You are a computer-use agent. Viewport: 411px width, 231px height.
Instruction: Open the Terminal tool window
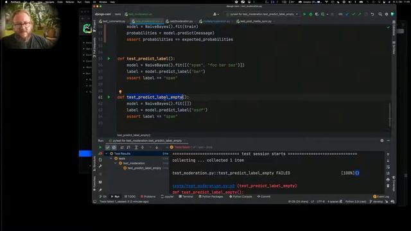click(x=186, y=196)
